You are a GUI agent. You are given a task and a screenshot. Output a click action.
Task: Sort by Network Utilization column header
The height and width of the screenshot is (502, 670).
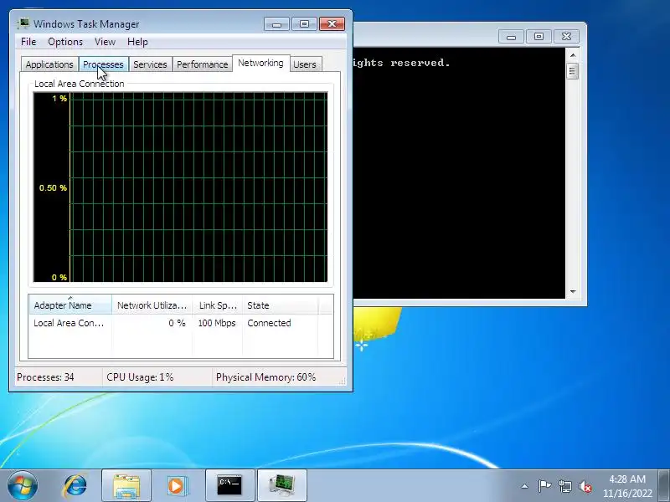(152, 305)
